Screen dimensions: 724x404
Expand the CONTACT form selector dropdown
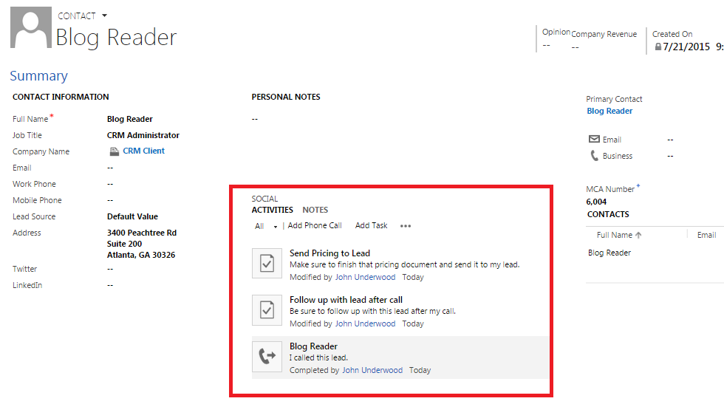click(x=104, y=16)
